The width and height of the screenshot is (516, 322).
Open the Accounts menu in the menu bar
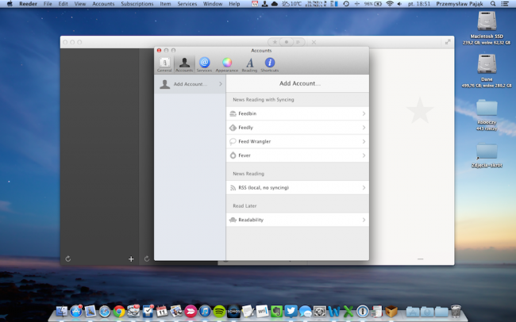103,4
